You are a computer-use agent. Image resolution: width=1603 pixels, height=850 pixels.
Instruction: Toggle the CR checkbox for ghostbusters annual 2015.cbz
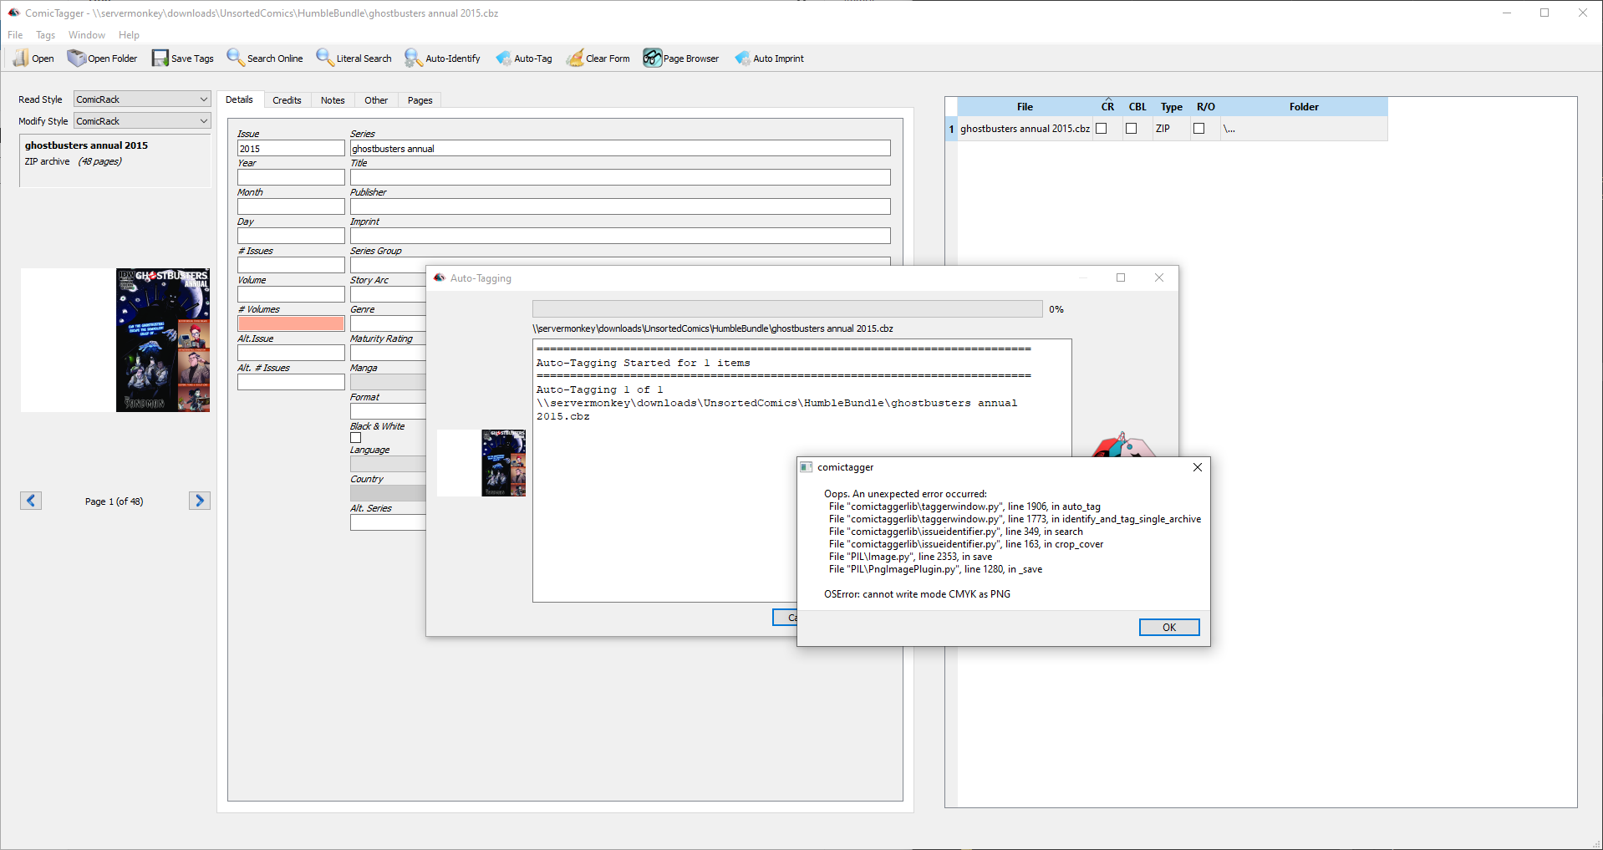pos(1102,129)
